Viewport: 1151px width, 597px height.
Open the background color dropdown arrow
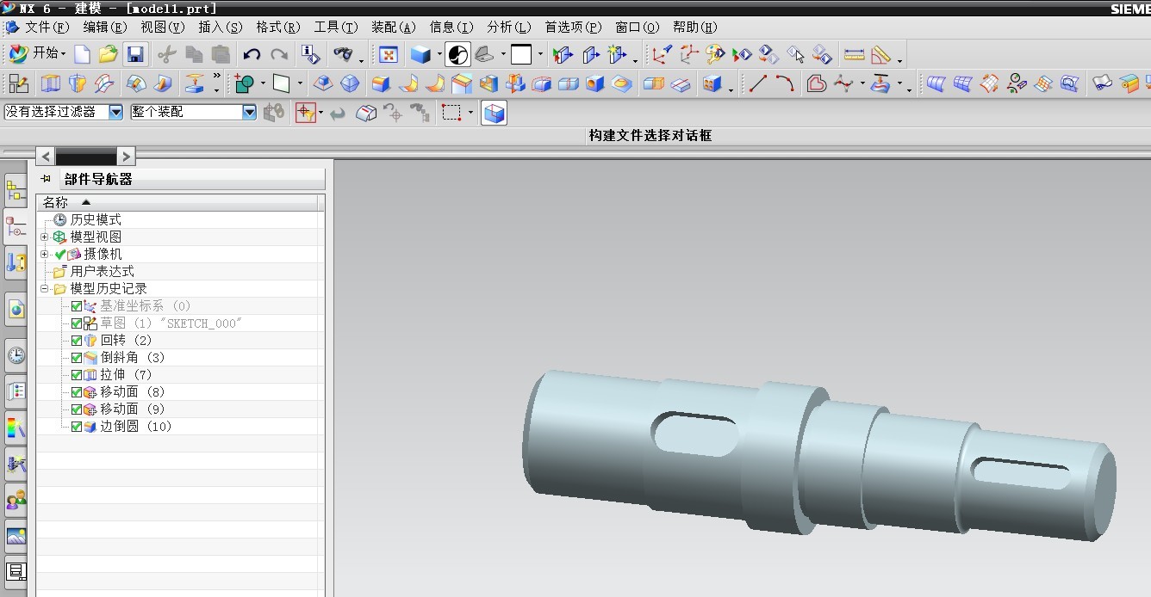pos(540,55)
